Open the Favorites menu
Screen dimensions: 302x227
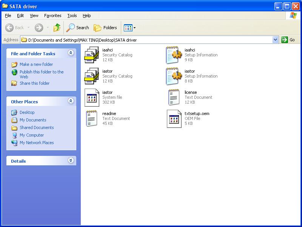click(x=52, y=16)
